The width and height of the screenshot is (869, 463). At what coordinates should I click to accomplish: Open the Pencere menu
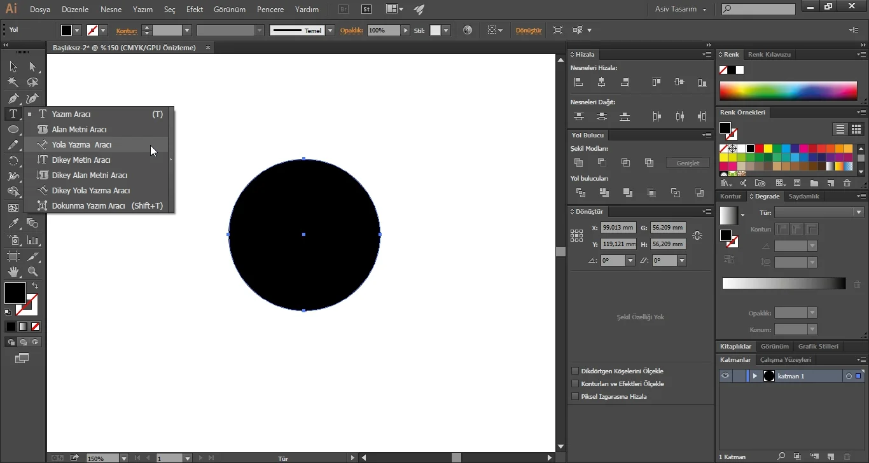(270, 10)
